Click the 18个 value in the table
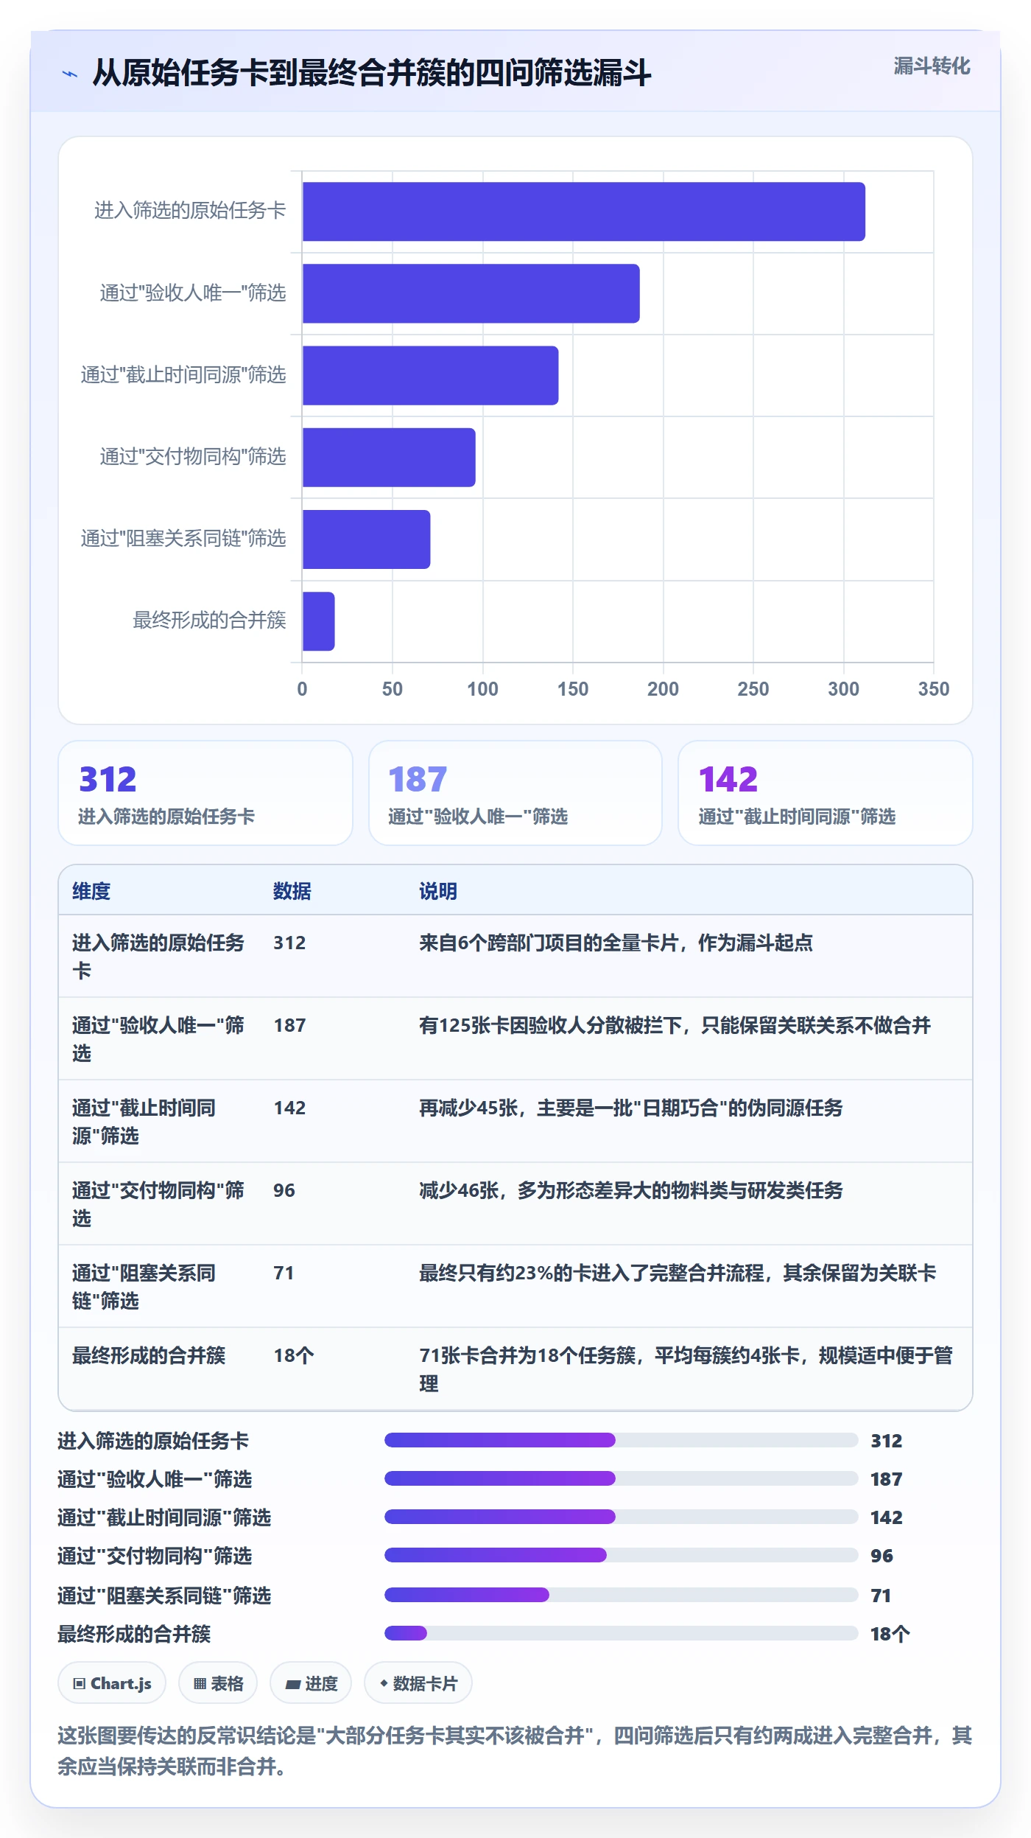Screen dimensions: 1031x1838 [x=294, y=1355]
